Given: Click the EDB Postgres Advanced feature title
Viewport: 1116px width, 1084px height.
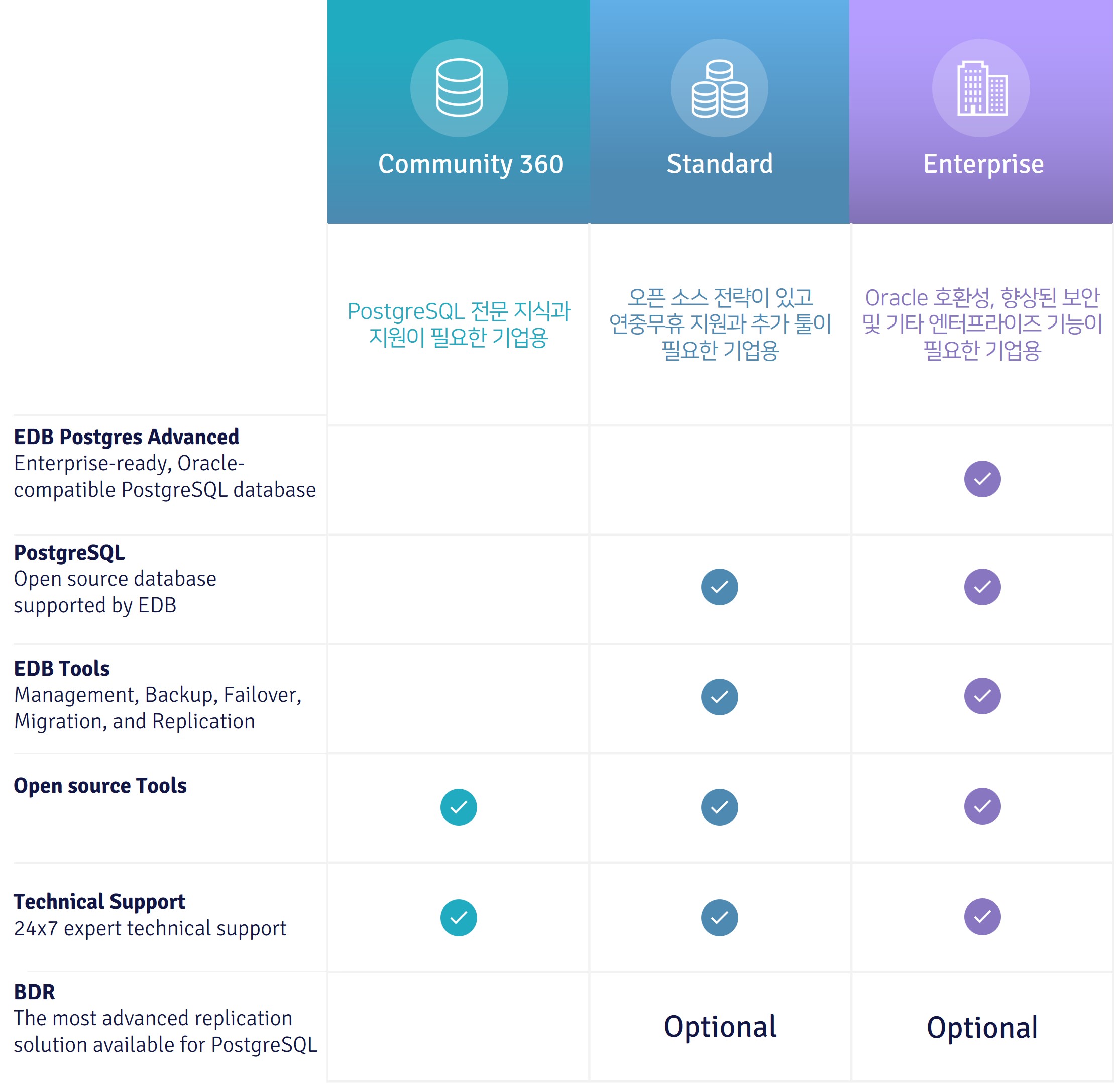Looking at the screenshot, I should pyautogui.click(x=127, y=437).
